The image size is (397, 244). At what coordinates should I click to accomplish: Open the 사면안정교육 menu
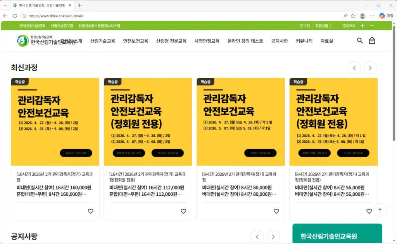(207, 41)
